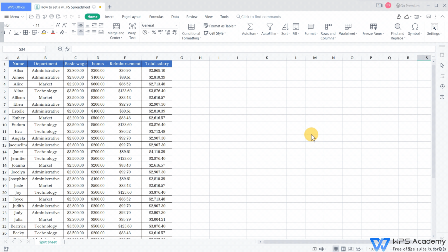Switch to the Review tab
The height and width of the screenshot is (252, 448).
tap(192, 17)
